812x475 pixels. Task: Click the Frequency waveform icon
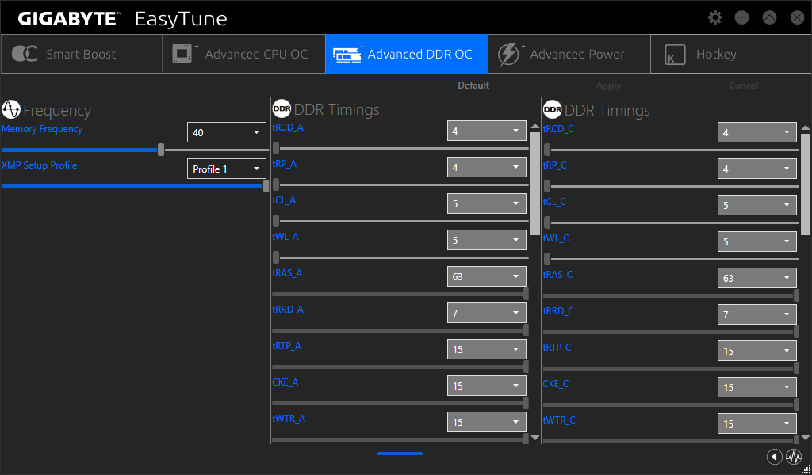click(x=11, y=109)
